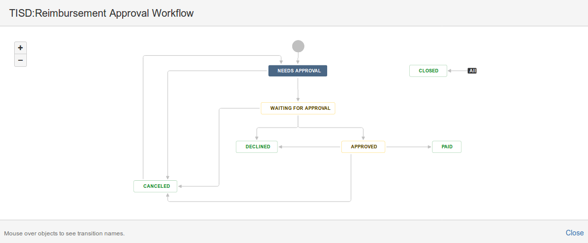This screenshot has height=243, width=588.
Task: Click the arrowhead pointing up below Canceled
Action: [x=168, y=195]
